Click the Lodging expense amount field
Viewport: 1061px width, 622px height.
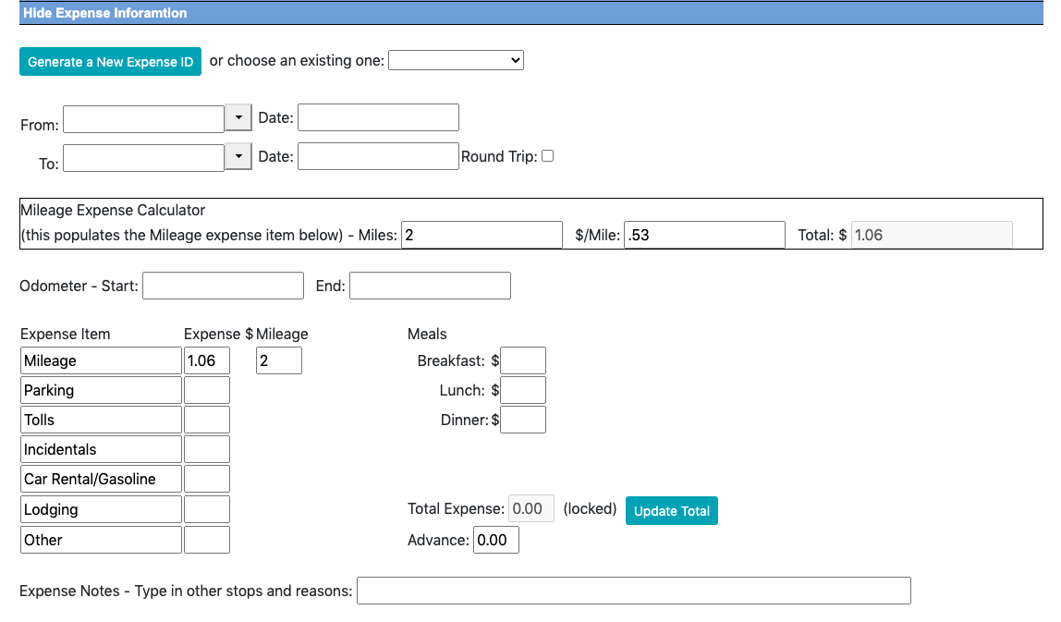207,509
